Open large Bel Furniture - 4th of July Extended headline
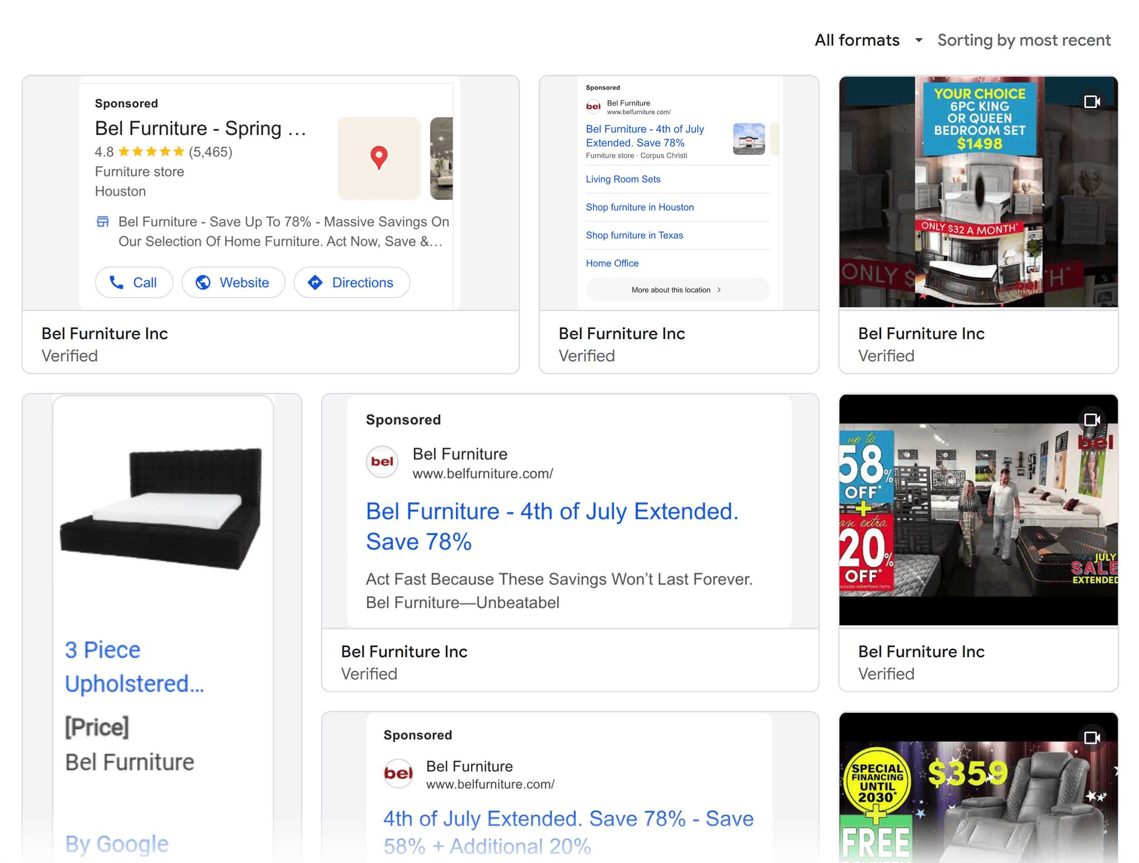Image resolution: width=1139 pixels, height=863 pixels. click(552, 526)
